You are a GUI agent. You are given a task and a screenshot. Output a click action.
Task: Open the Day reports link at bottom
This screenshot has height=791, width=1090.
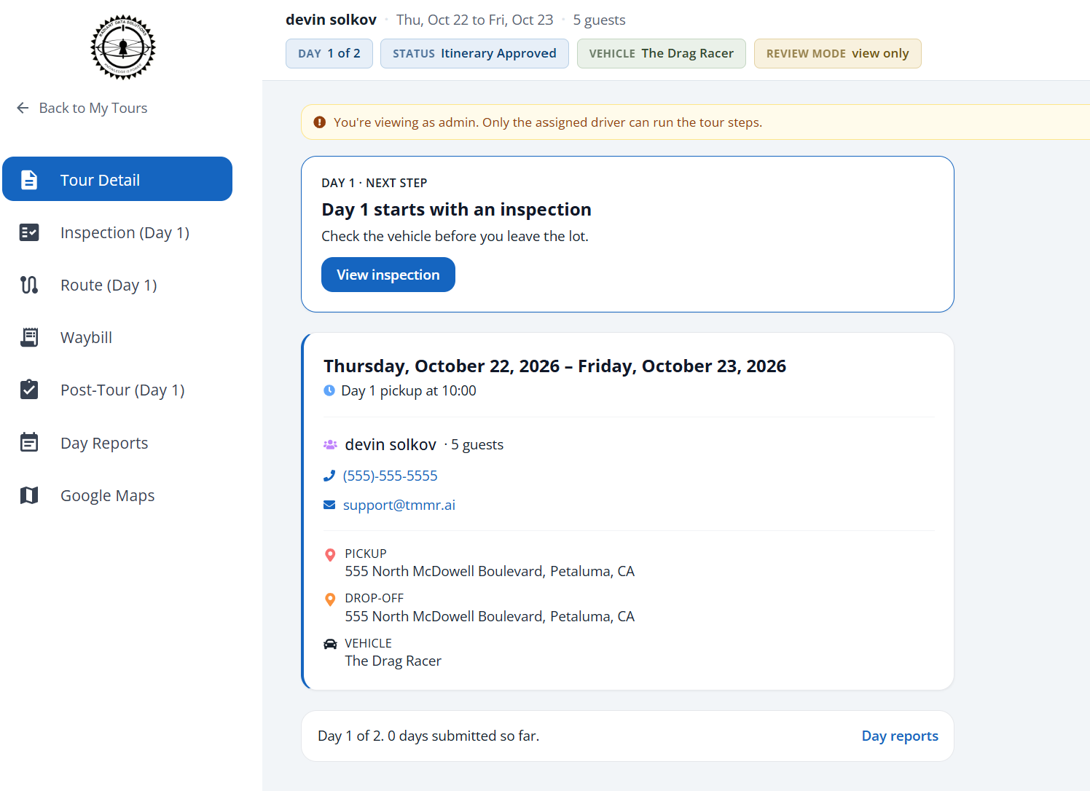coord(900,736)
